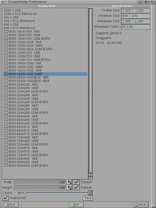Screen dimensions: 156x208
Task: Click the list scroll up arrow
Action: click(90, 175)
